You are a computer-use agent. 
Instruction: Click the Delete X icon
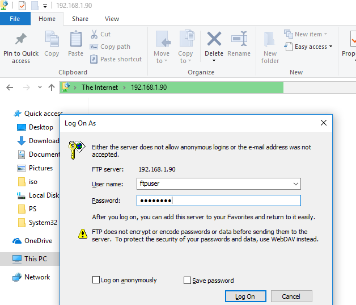click(x=214, y=39)
